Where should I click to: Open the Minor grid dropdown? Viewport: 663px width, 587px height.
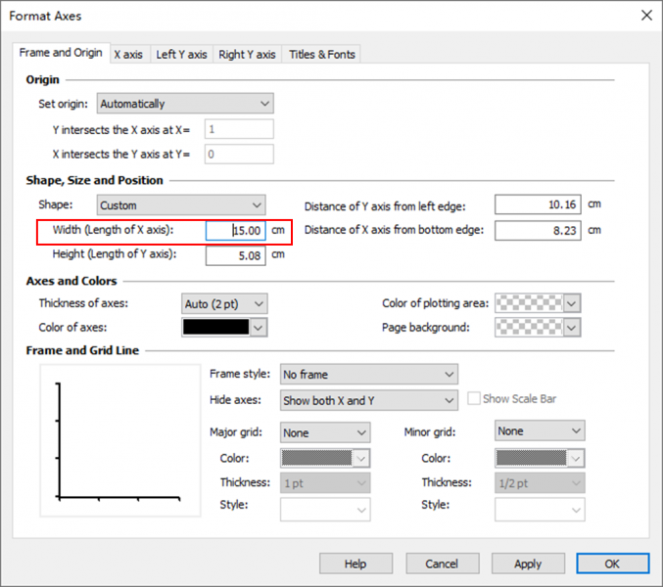click(x=540, y=431)
